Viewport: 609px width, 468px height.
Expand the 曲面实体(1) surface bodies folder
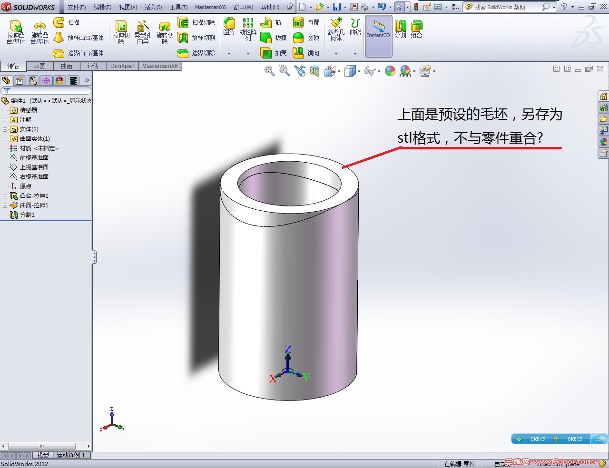(5, 139)
